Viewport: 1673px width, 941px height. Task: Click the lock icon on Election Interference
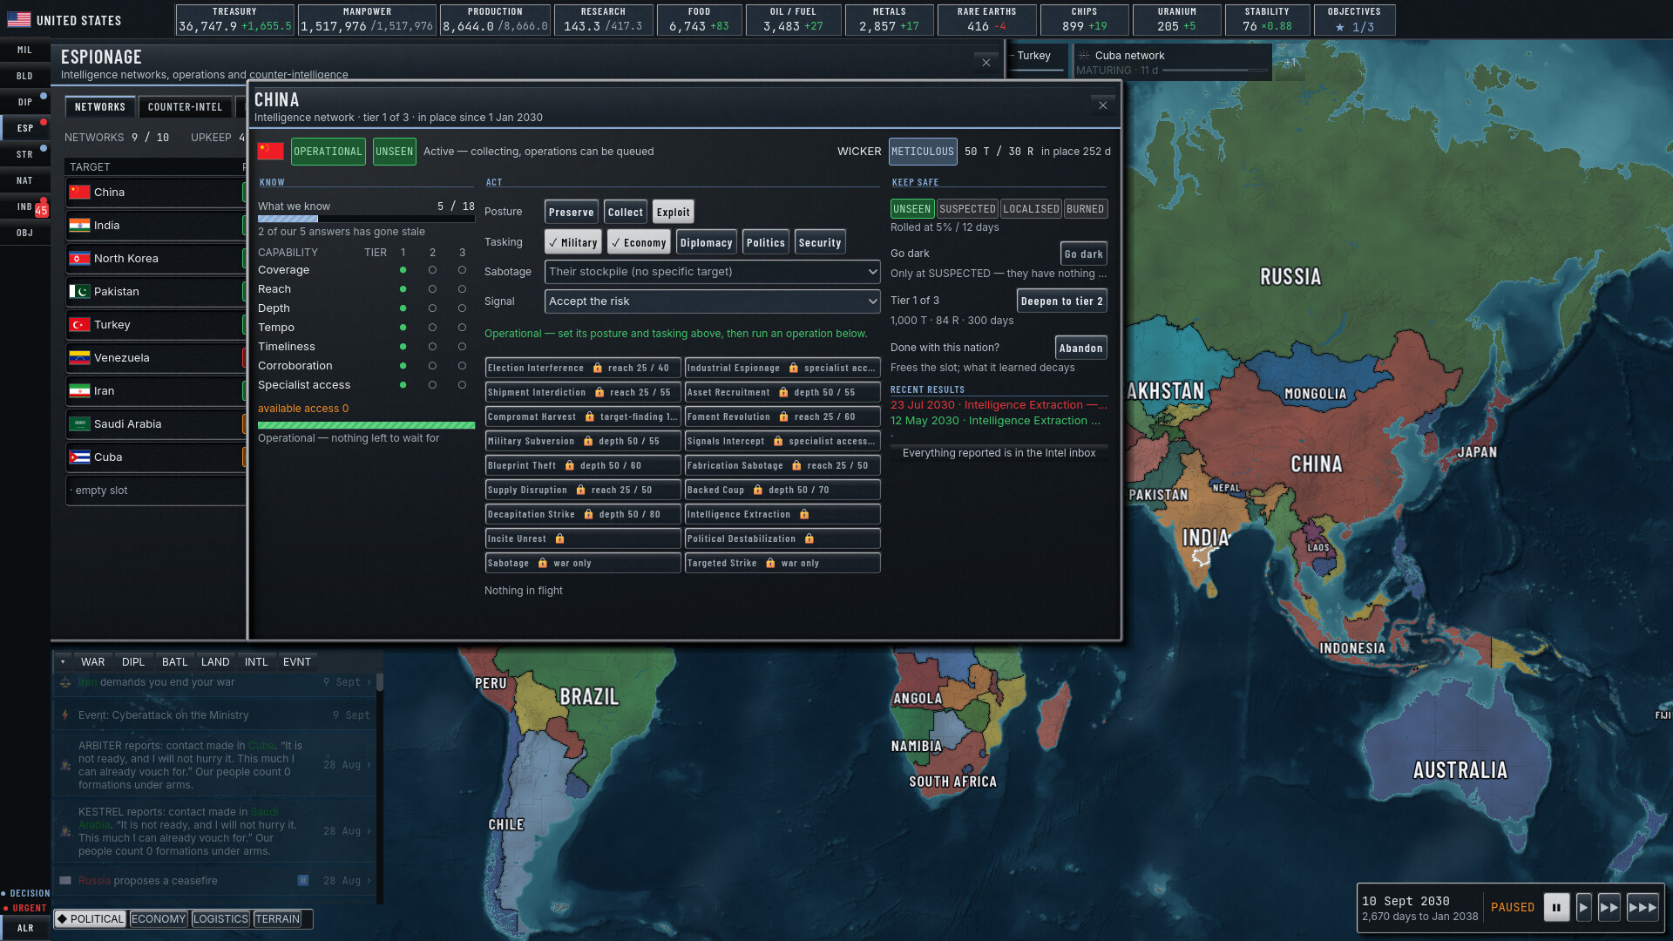click(597, 368)
